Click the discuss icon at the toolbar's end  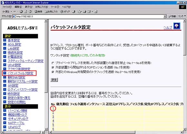pyautogui.click(x=96, y=12)
